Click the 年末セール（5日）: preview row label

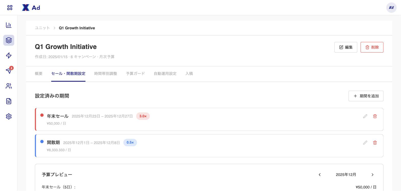pyautogui.click(x=59, y=187)
